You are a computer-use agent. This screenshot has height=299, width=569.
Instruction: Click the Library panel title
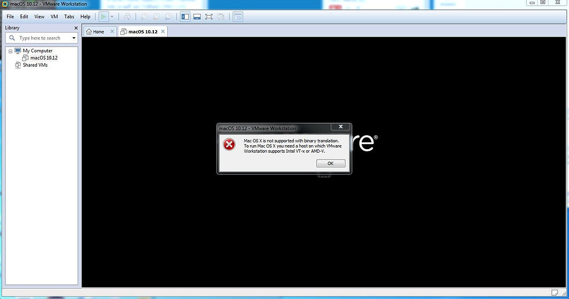coord(12,28)
